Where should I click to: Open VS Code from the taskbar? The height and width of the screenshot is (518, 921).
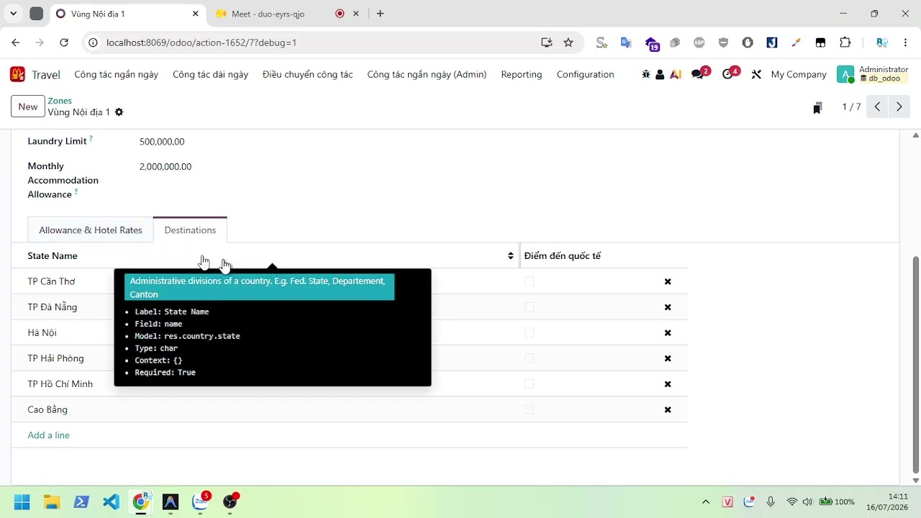point(111,501)
